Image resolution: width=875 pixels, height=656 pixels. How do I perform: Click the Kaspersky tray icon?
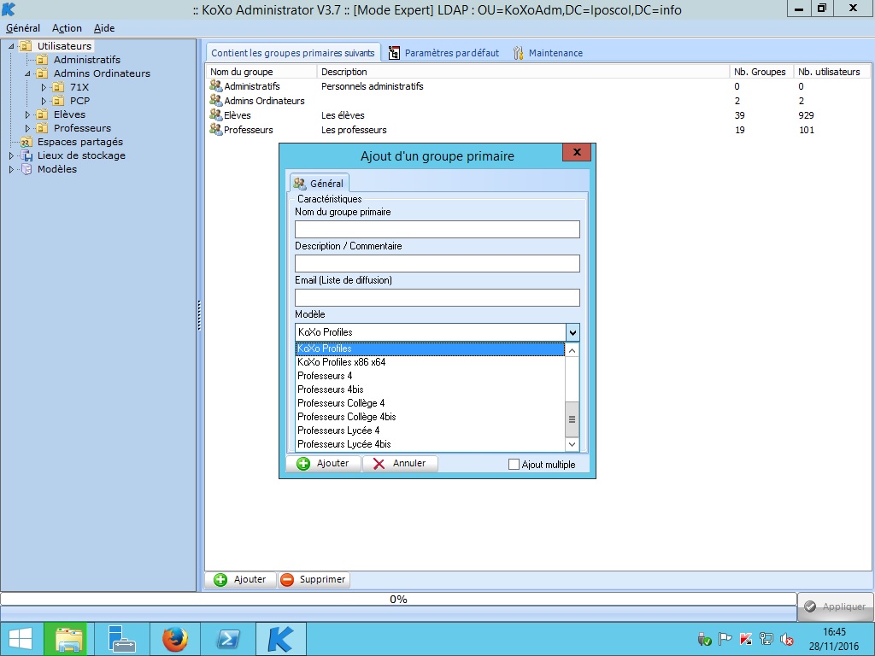click(746, 639)
